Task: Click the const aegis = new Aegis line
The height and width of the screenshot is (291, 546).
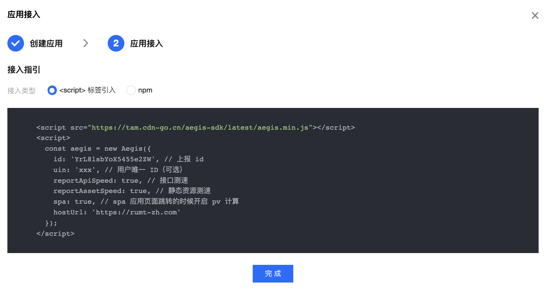Action: 98,148
